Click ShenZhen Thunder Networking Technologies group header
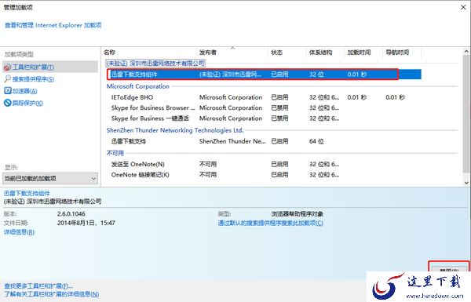 (x=175, y=130)
